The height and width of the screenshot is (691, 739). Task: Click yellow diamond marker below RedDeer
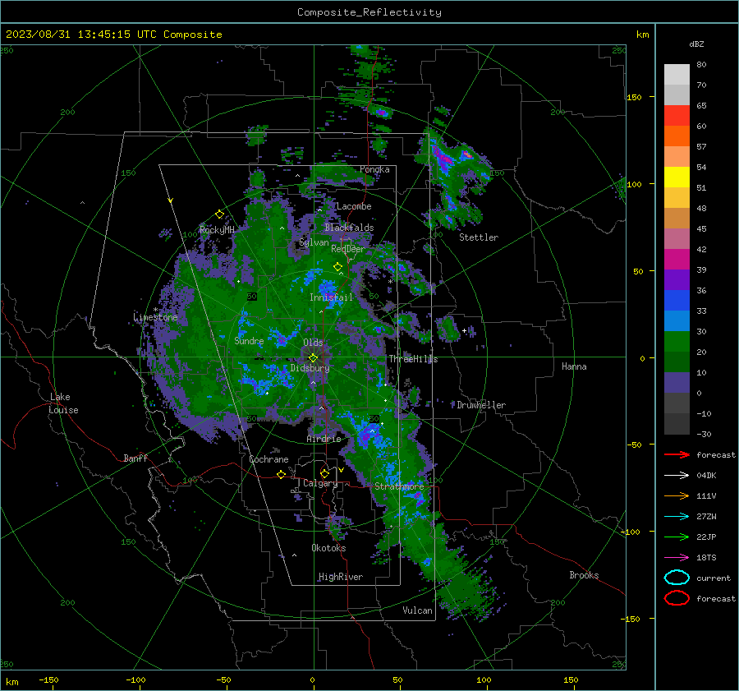click(x=337, y=267)
